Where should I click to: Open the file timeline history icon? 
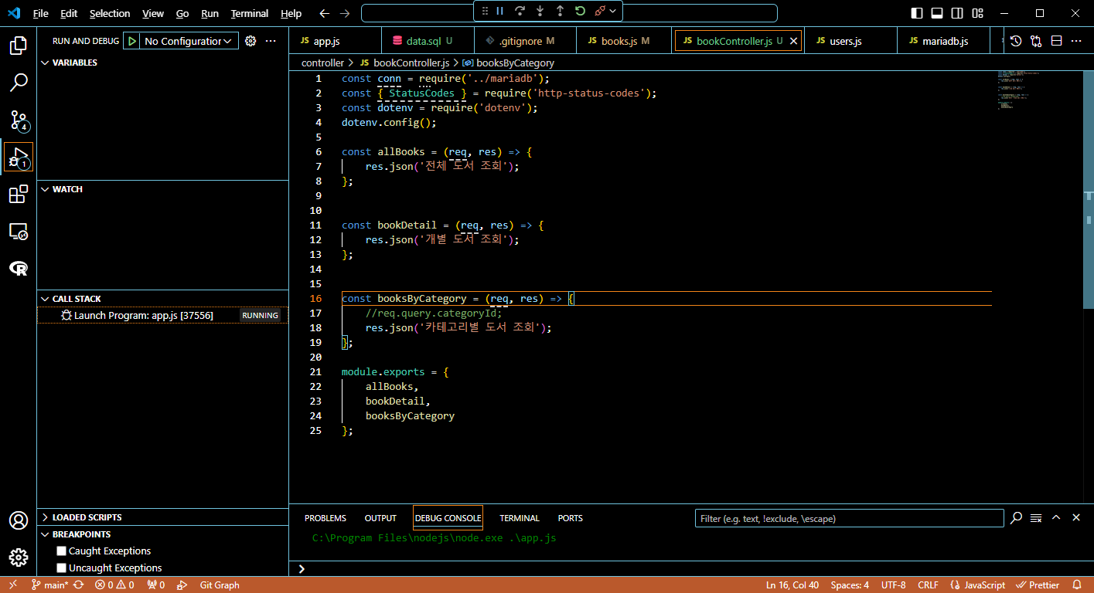point(1016,41)
